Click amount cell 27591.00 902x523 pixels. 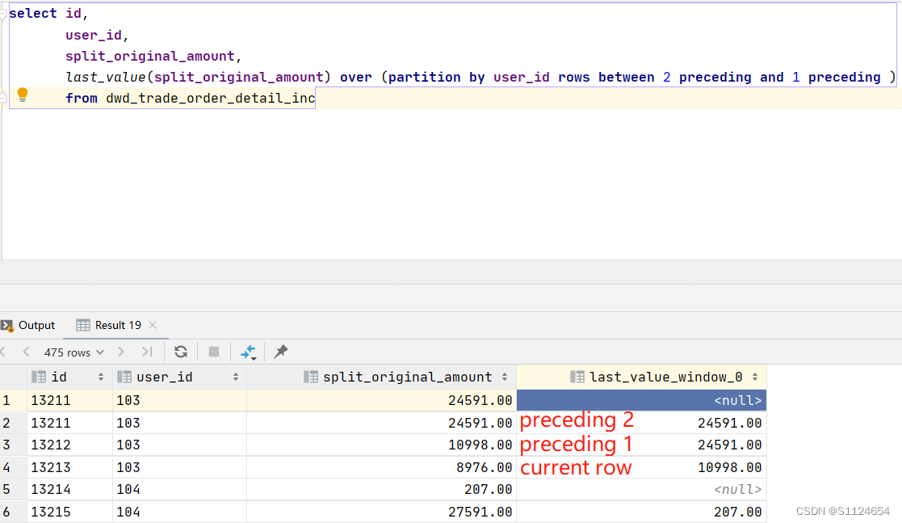tap(381, 512)
